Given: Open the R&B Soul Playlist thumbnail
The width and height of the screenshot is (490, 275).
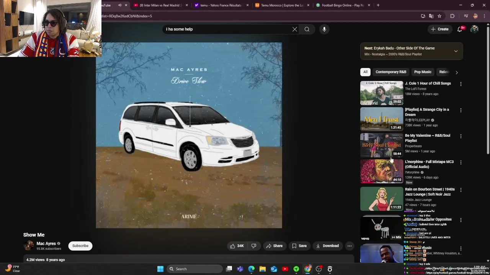Looking at the screenshot, I should pos(382,145).
